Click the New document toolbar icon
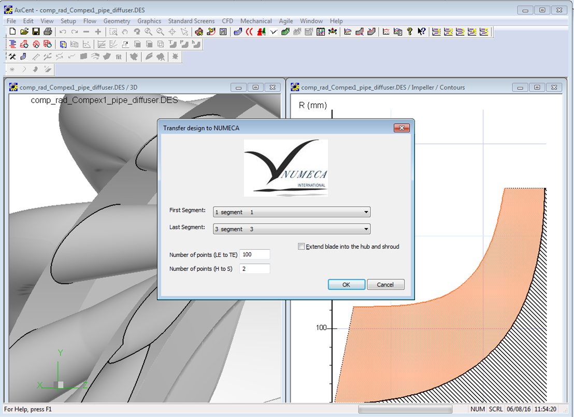This screenshot has width=574, height=417. pos(13,32)
